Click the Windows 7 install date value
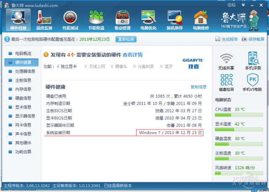The image size is (269, 192). pyautogui.click(x=170, y=133)
